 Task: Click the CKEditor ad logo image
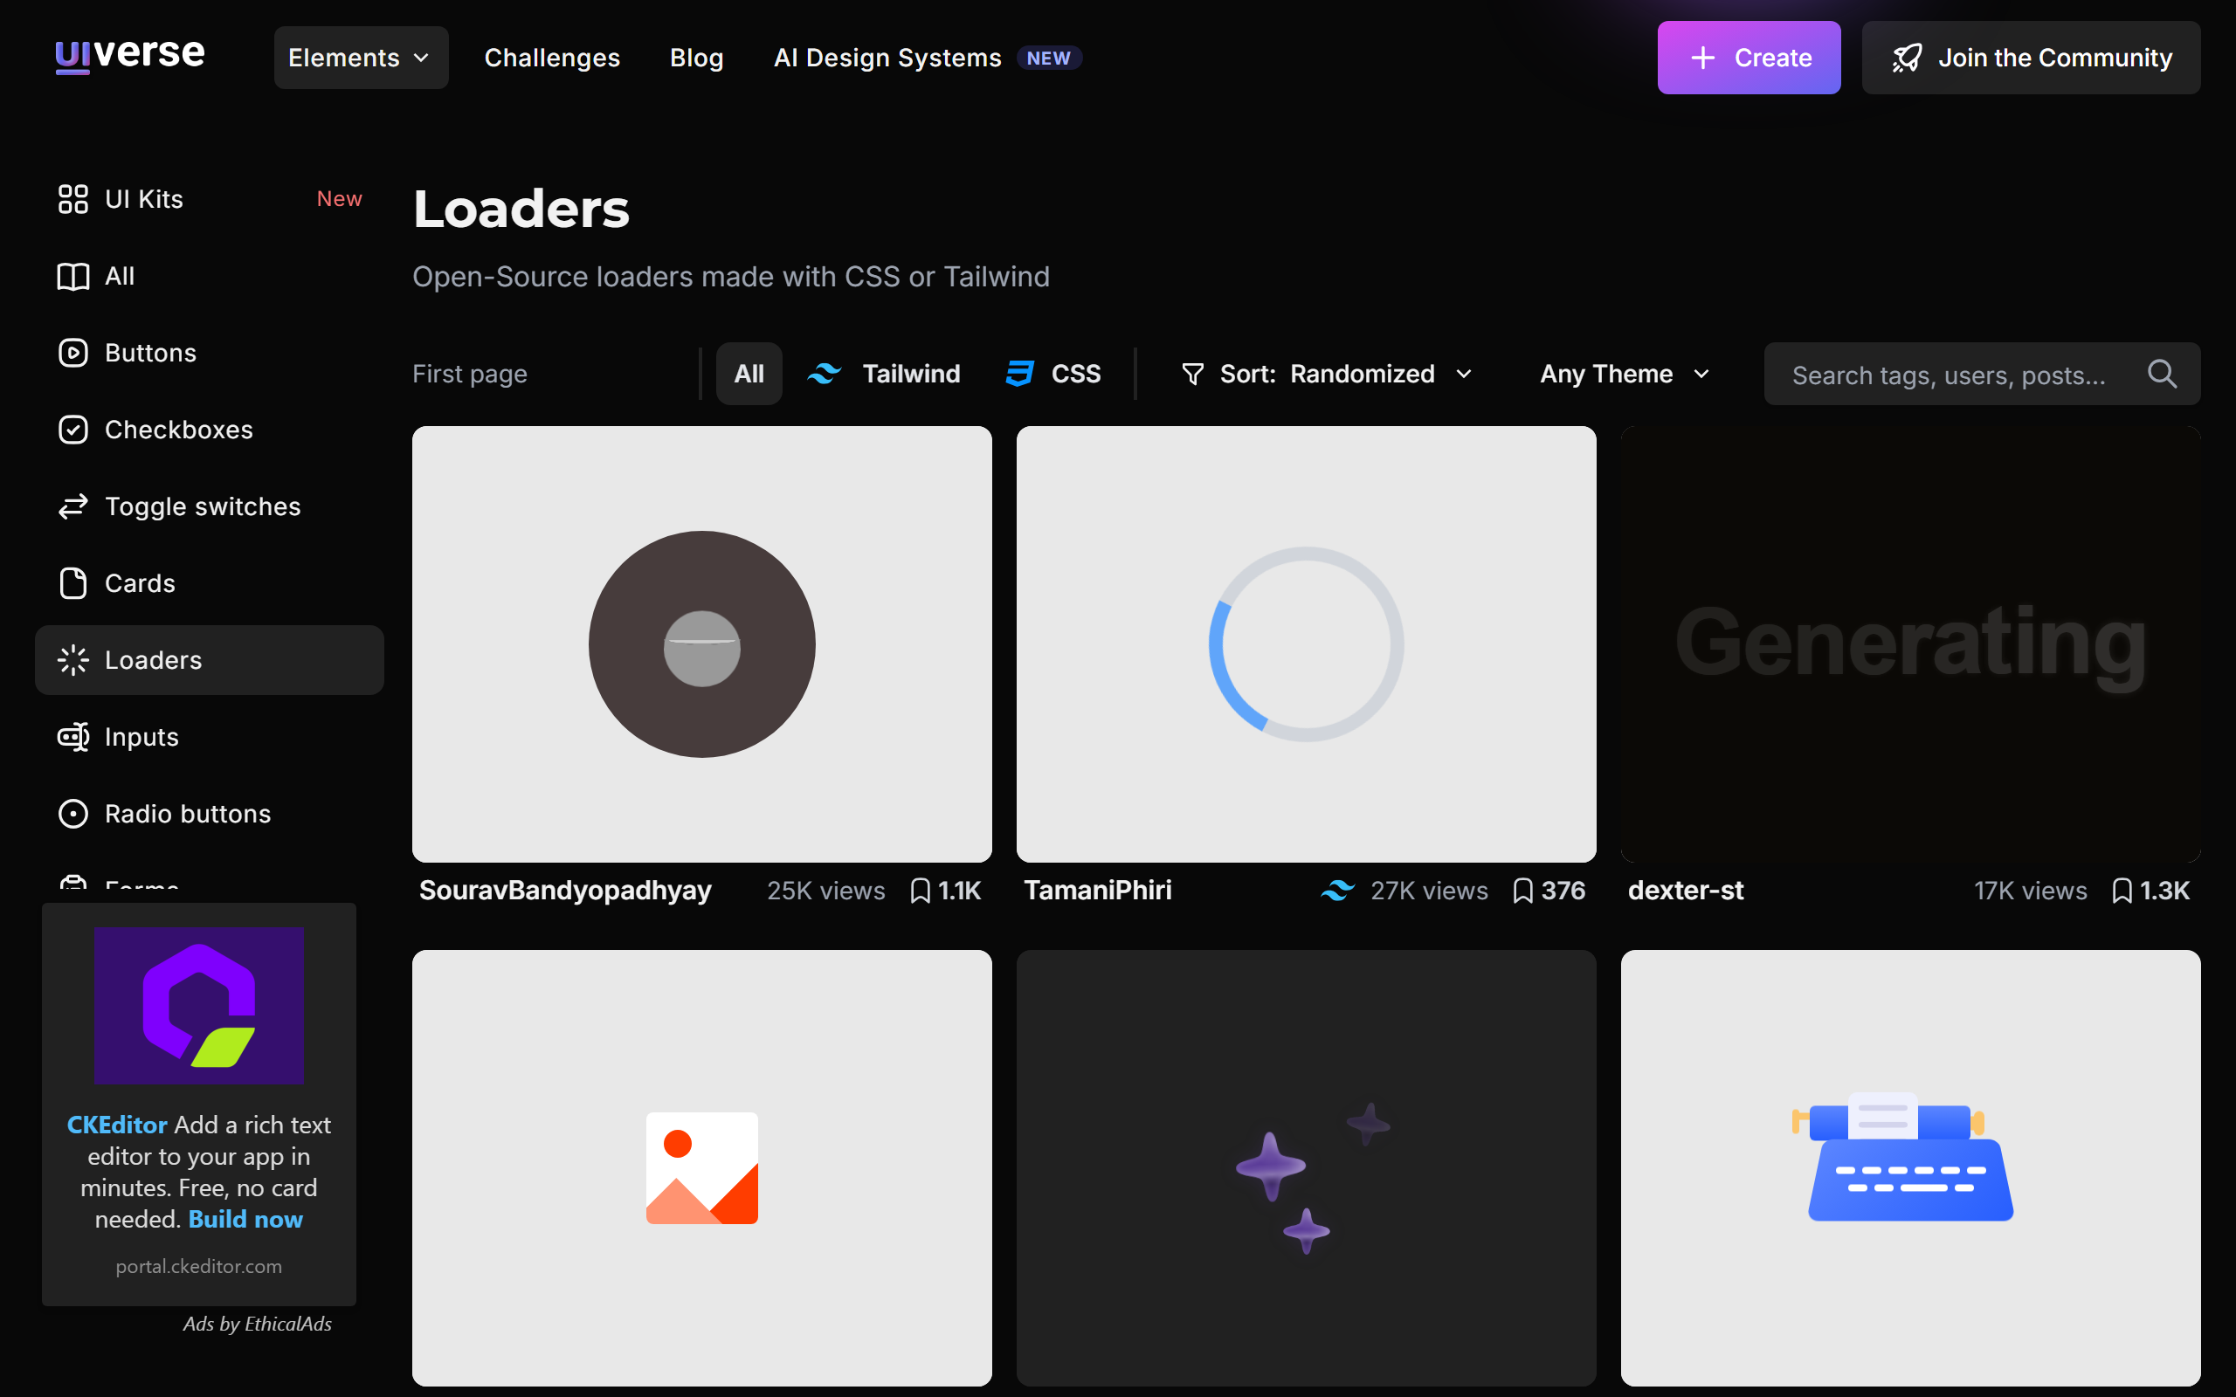(x=198, y=1005)
